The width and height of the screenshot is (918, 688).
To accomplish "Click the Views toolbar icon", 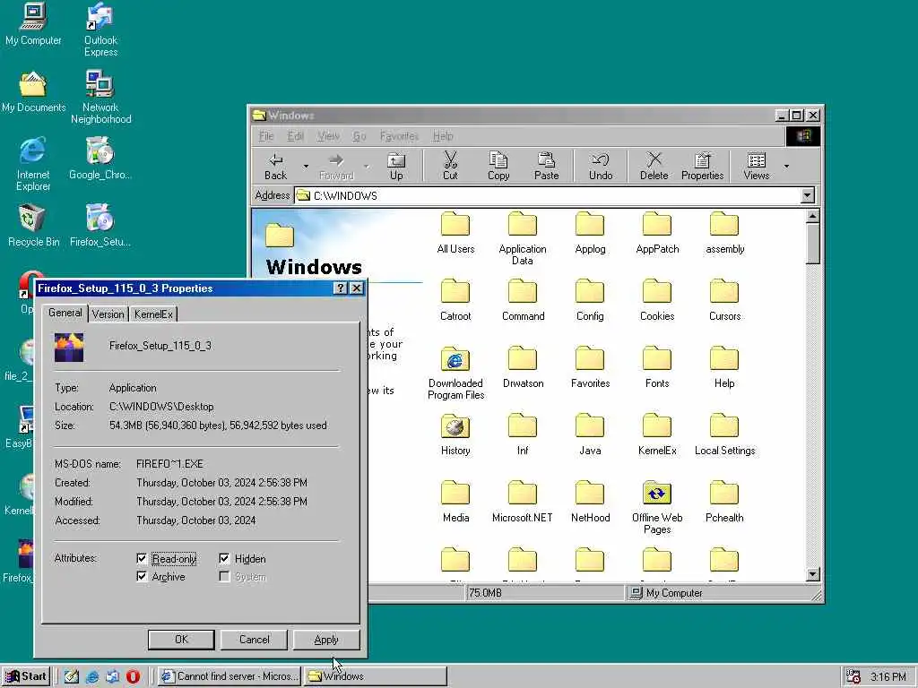I will click(x=757, y=166).
